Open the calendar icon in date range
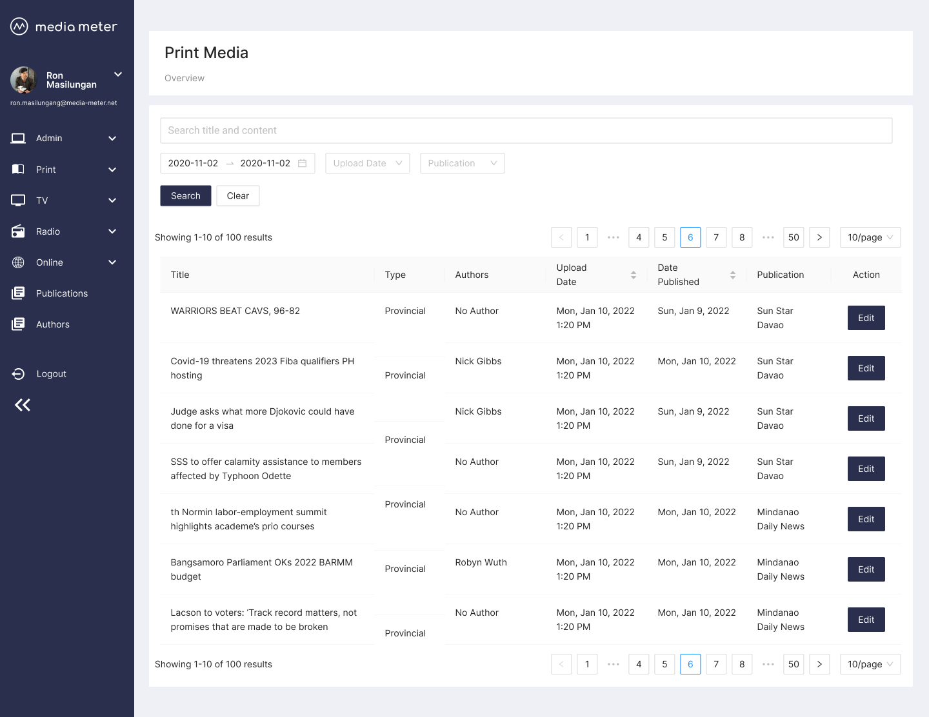 click(x=302, y=163)
